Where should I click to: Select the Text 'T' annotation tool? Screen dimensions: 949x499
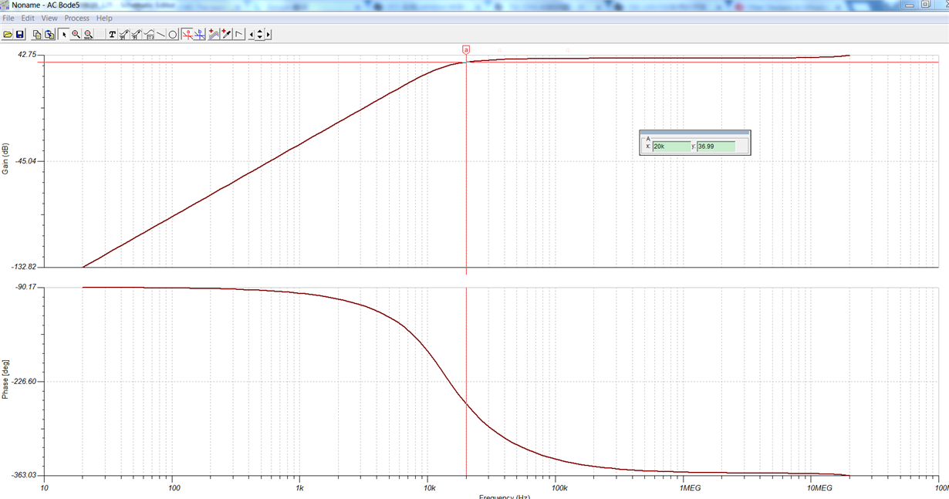coord(112,35)
